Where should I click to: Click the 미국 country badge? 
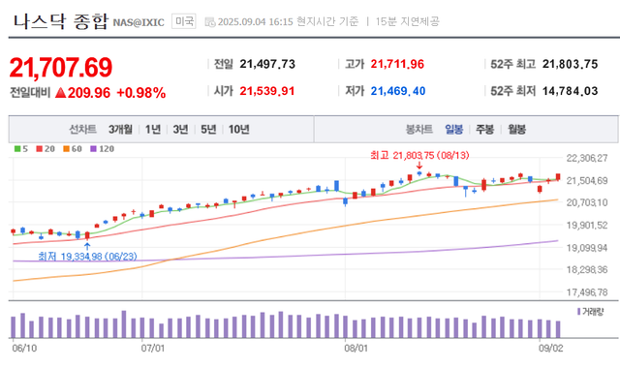184,21
